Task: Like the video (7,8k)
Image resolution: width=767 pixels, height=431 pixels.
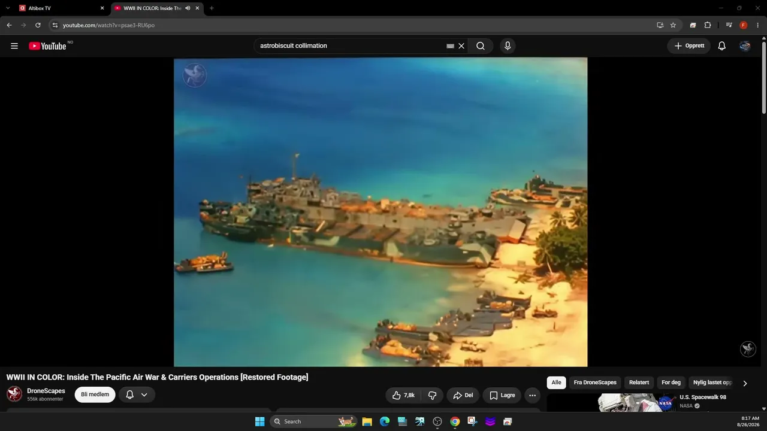Action: (403, 395)
